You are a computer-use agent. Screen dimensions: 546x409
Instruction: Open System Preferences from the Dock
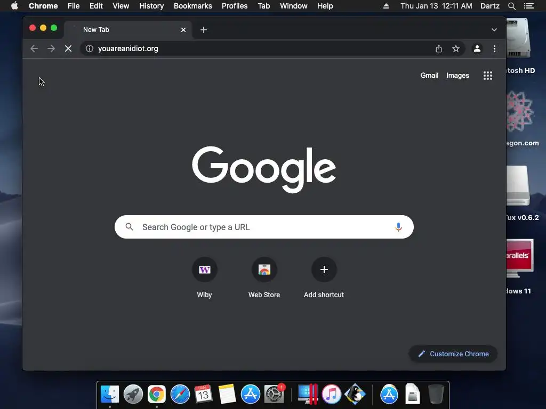(x=274, y=395)
